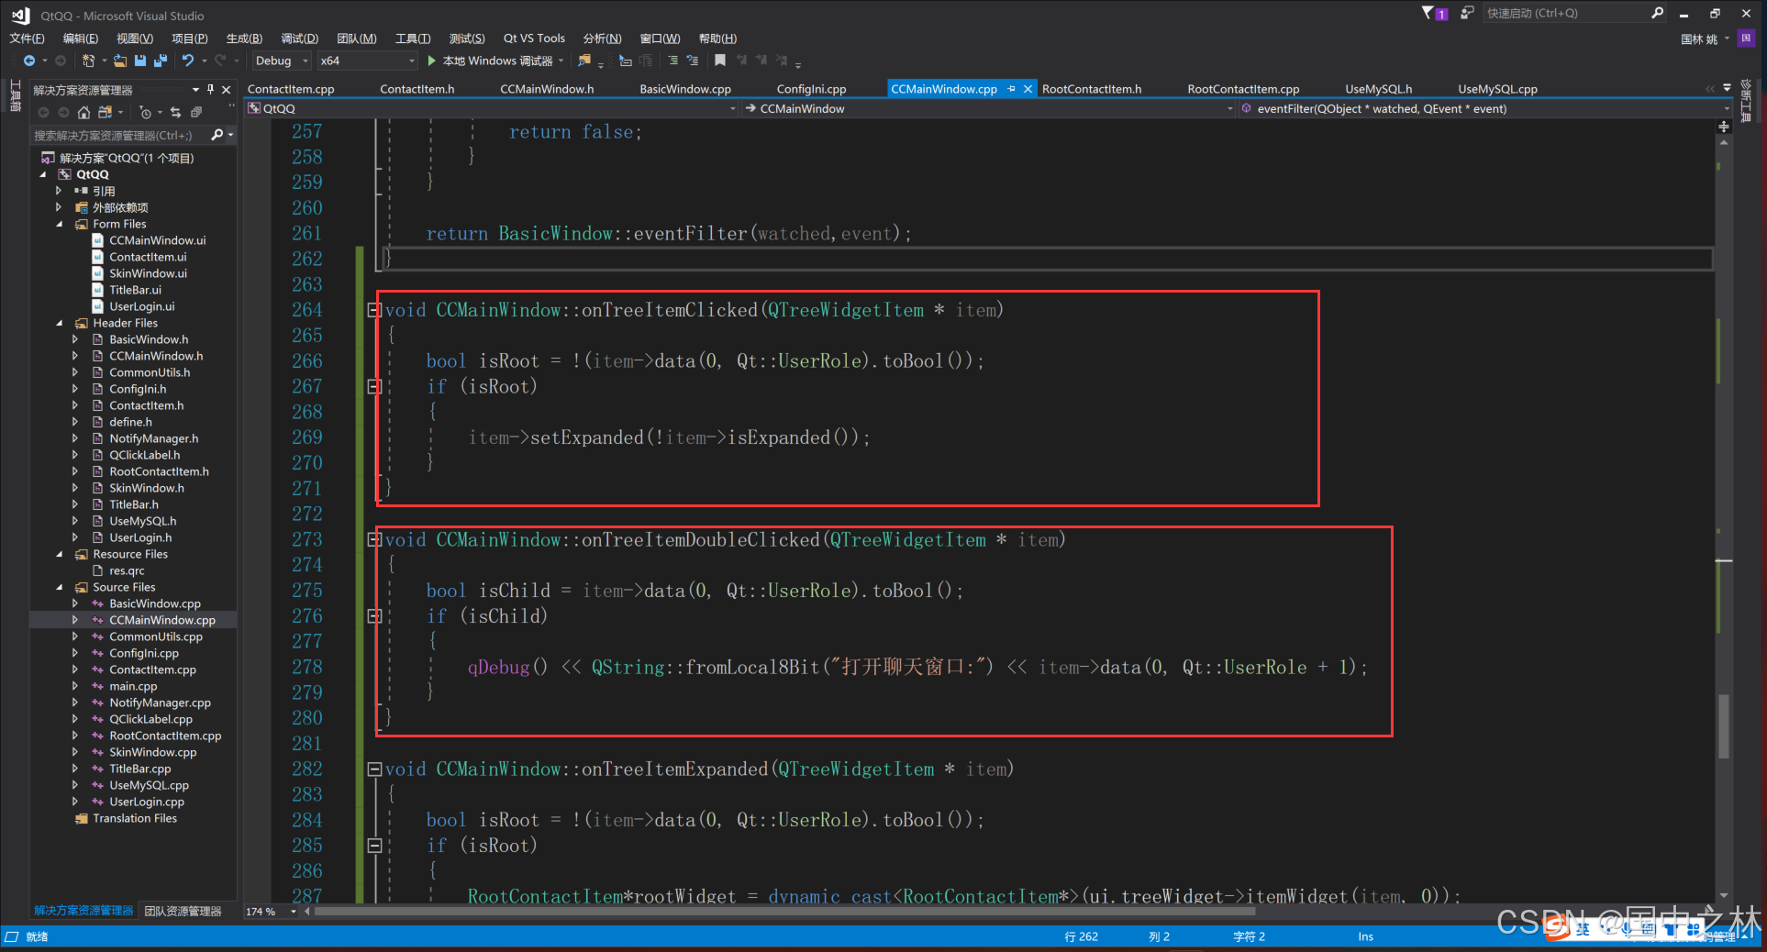Click the Sync with Active Document icon

(175, 112)
